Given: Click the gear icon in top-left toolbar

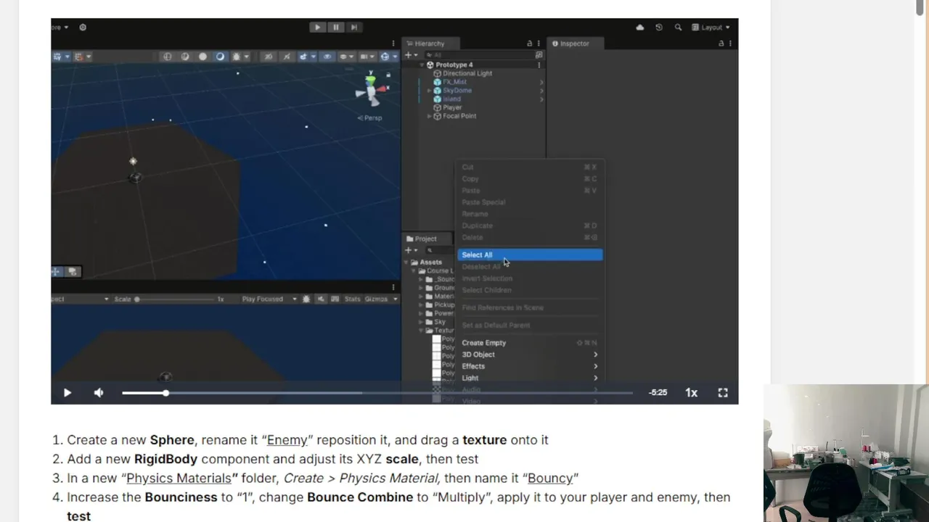Looking at the screenshot, I should click(83, 28).
